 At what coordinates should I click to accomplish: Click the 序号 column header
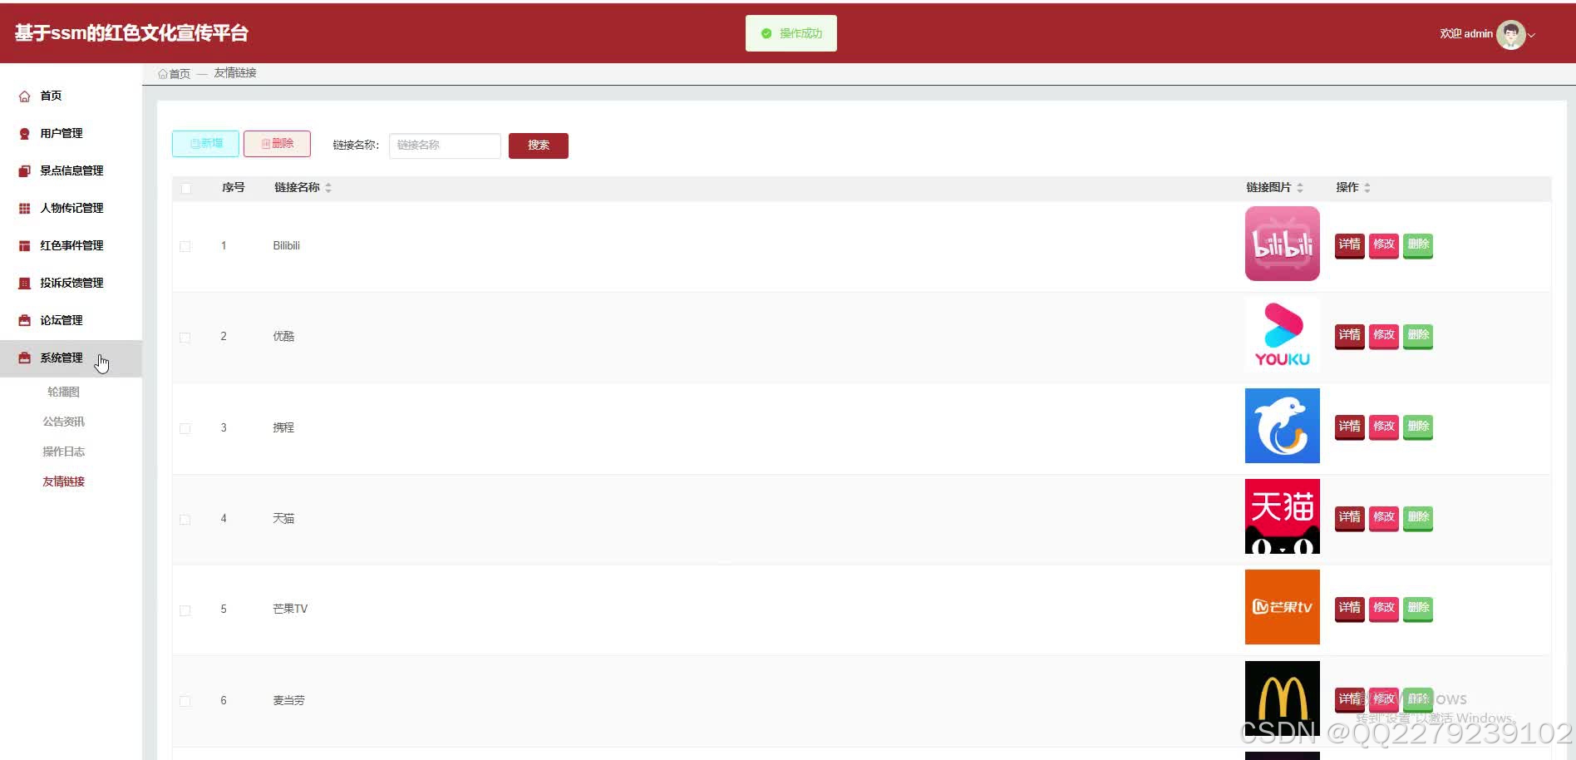click(233, 188)
